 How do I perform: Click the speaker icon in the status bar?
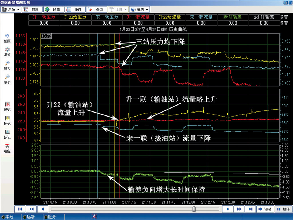pyautogui.click(x=94, y=217)
